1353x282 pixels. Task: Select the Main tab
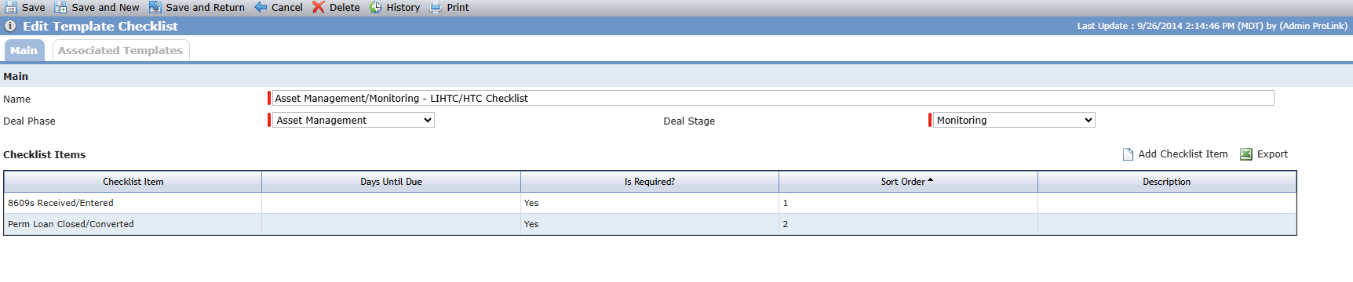point(24,50)
